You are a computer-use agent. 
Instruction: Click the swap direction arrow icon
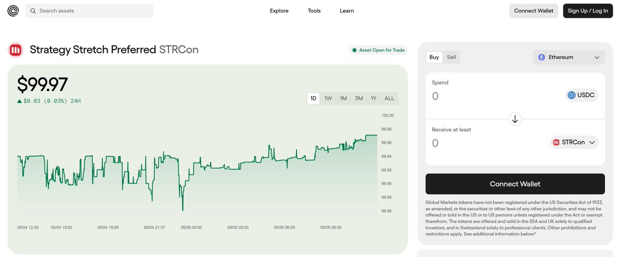[515, 119]
